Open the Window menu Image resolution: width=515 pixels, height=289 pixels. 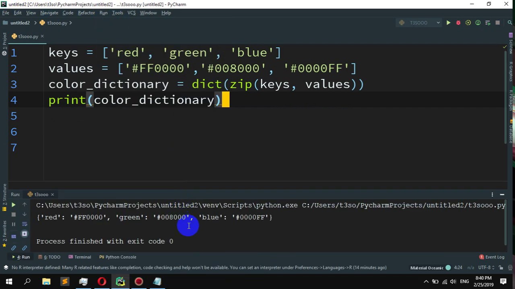pyautogui.click(x=148, y=13)
